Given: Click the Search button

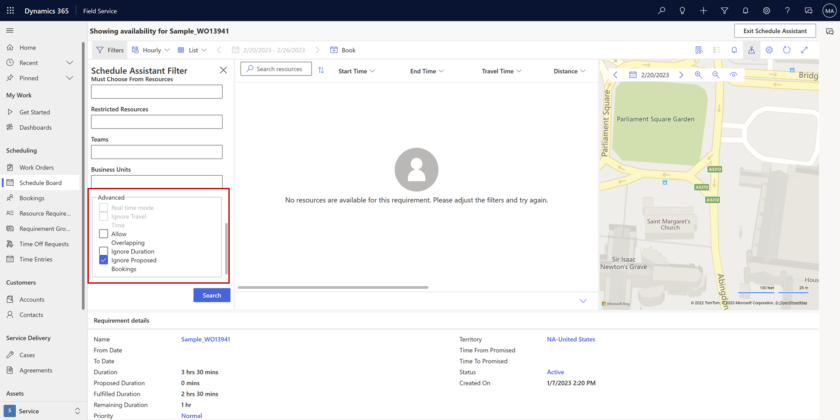Looking at the screenshot, I should [212, 295].
